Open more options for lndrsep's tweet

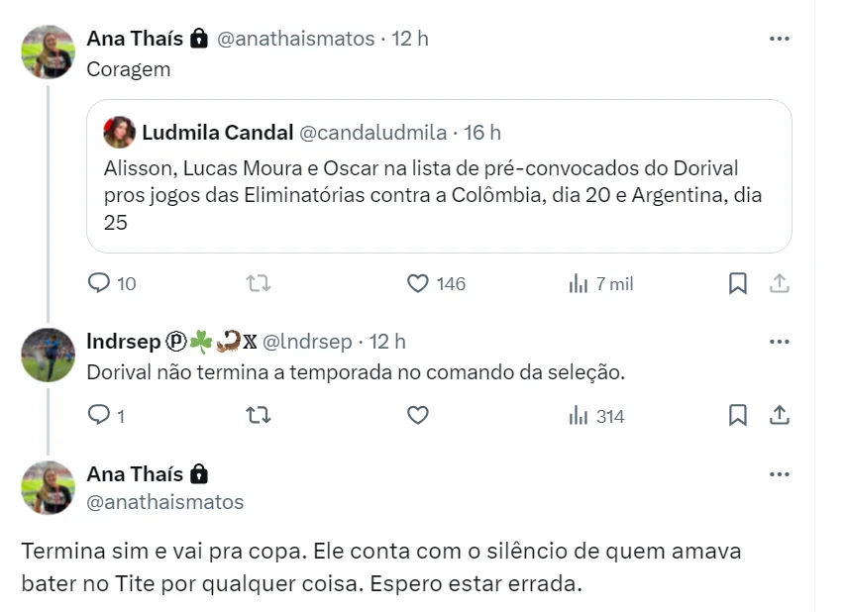point(780,342)
